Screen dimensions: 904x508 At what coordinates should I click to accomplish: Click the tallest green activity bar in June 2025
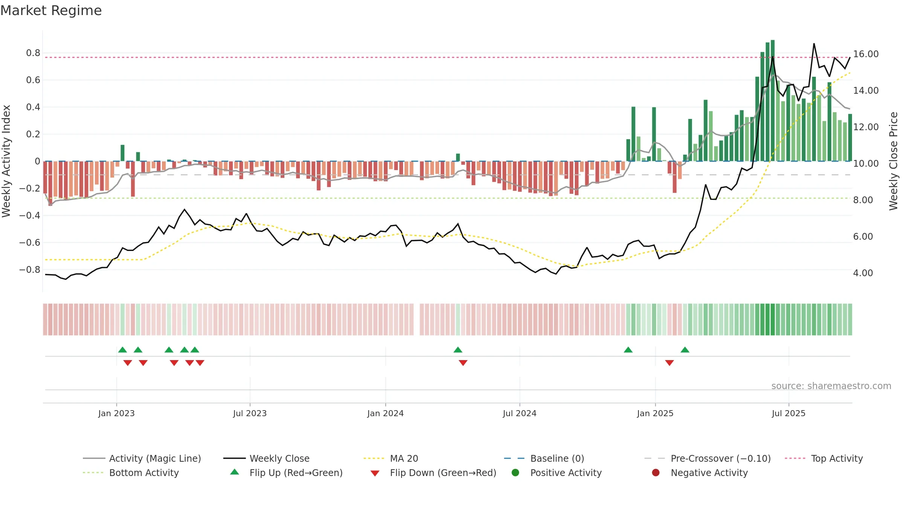point(773,100)
